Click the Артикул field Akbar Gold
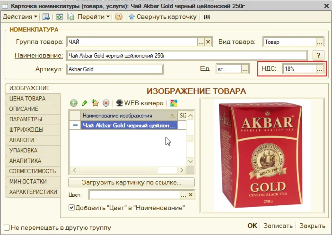 pos(115,69)
